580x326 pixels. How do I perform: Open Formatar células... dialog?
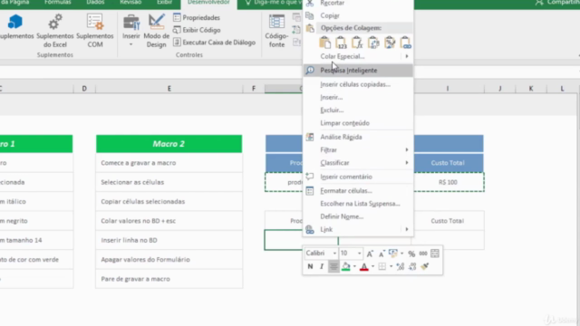tap(358, 191)
